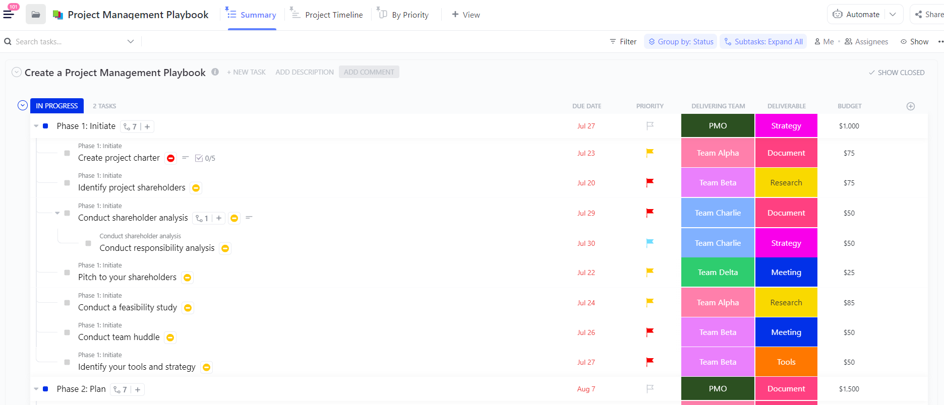944x405 pixels.
Task: Click into the Search tasks field
Action: 66,42
